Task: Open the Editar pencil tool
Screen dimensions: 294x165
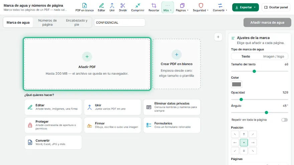Action: tap(102, 7)
